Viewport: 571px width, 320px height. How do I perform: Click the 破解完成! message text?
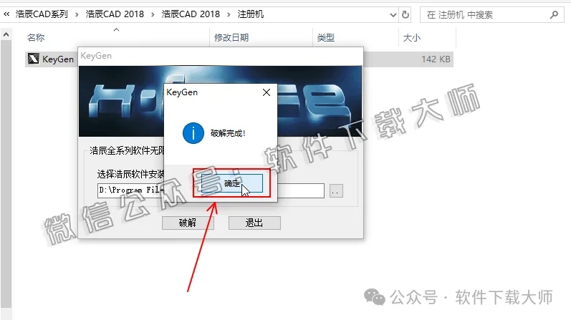(x=228, y=133)
